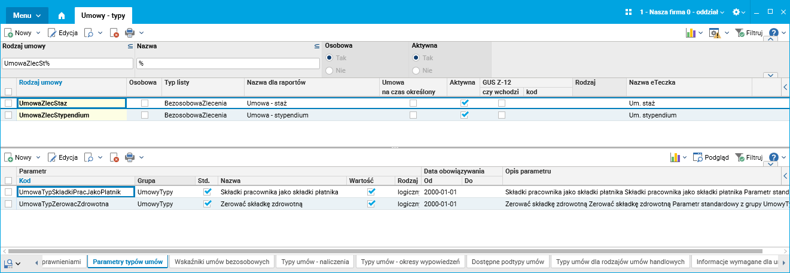Image resolution: width=790 pixels, height=273 pixels.
Task: Click the blue help question mark icon in top toolbar
Action: click(773, 33)
